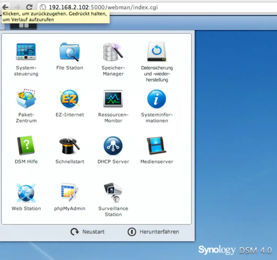The height and width of the screenshot is (260, 277).
Task: Open the DHCP Server app
Action: [x=113, y=146]
